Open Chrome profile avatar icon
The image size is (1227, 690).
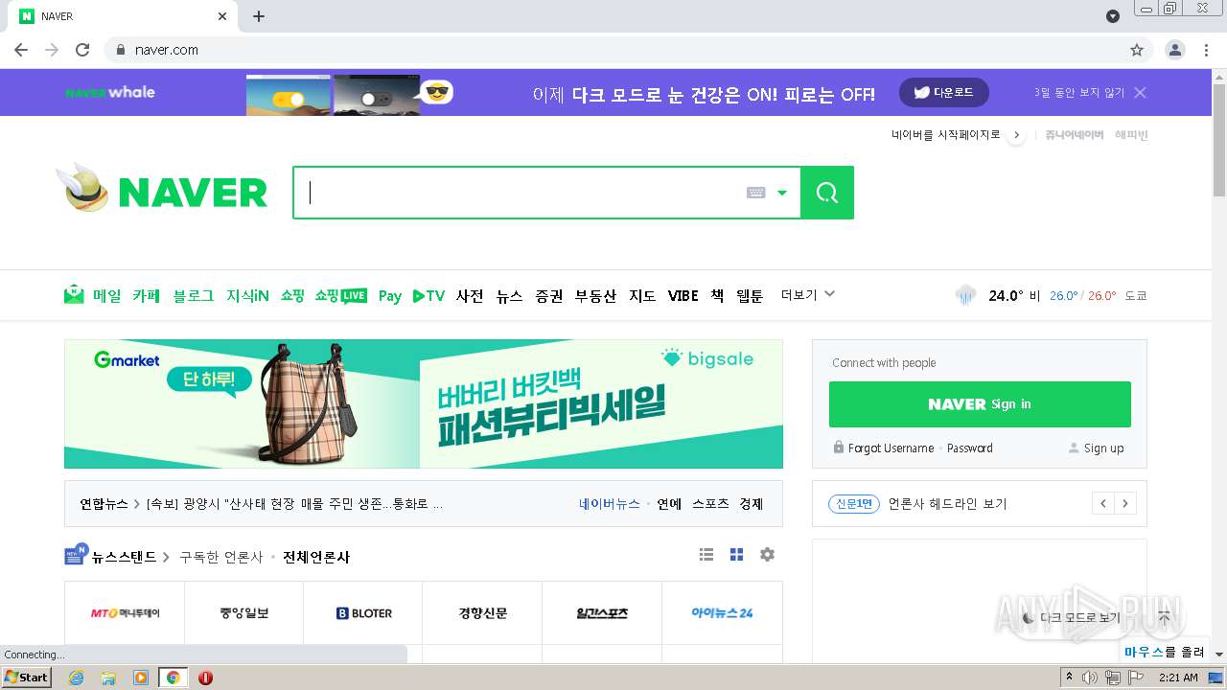pyautogui.click(x=1174, y=50)
